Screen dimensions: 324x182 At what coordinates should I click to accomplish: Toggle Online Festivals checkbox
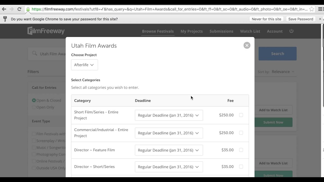click(34, 161)
